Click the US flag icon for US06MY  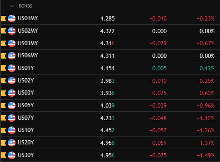click(x=12, y=56)
